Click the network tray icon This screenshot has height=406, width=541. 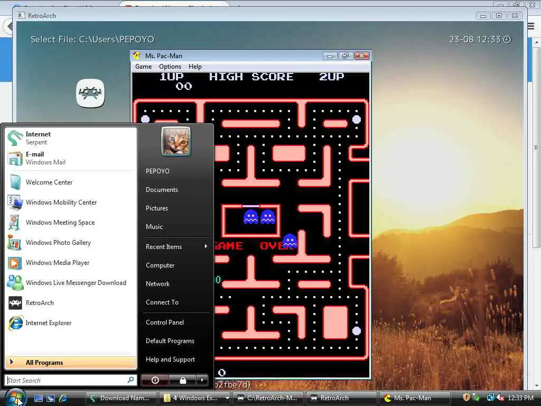(490, 398)
